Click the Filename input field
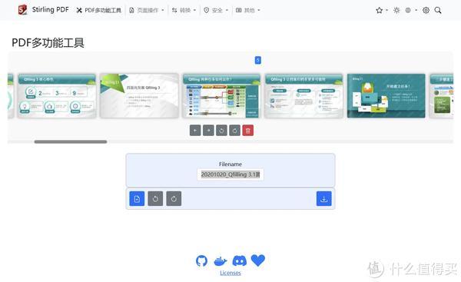Image resolution: width=461 pixels, height=282 pixels. 230,174
